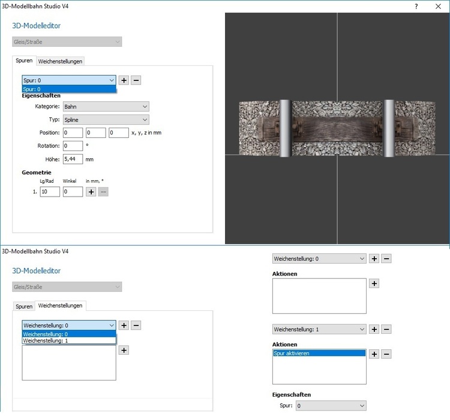The image size is (450, 420).
Task: Collapse the Spur: 0 combo box
Action: tap(69, 80)
